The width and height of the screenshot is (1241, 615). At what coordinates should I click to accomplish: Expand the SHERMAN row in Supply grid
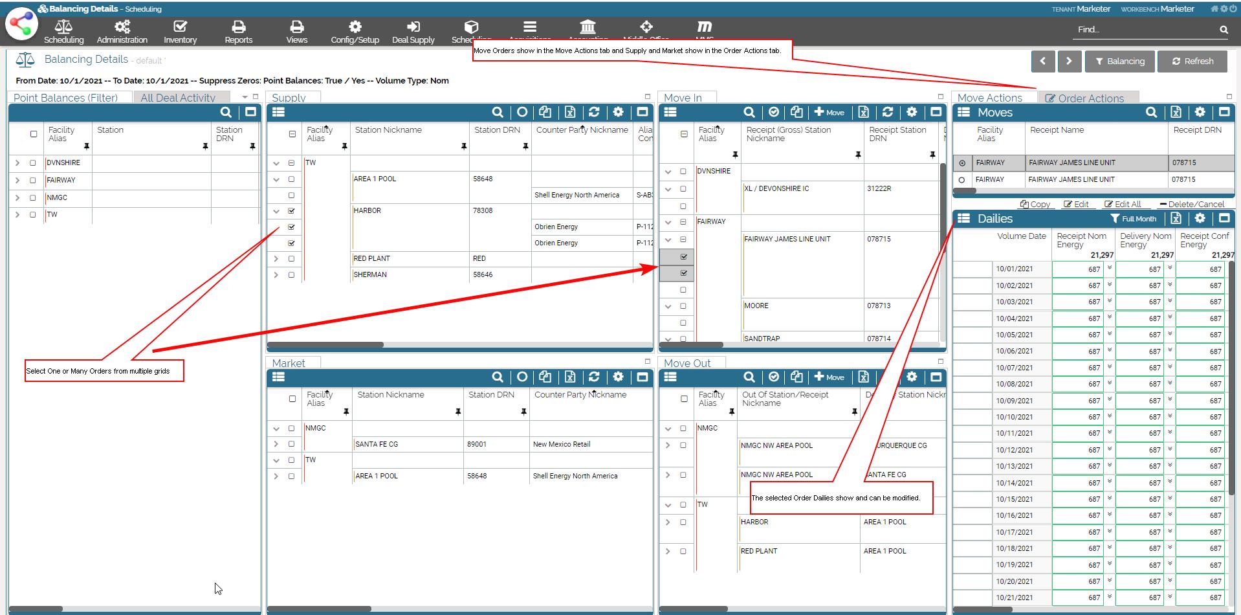[276, 275]
